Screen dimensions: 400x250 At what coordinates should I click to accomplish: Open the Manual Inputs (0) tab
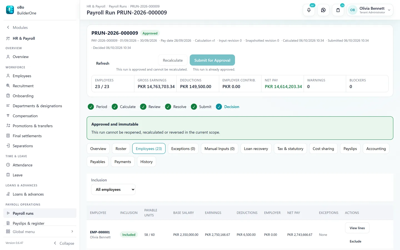coord(220,149)
